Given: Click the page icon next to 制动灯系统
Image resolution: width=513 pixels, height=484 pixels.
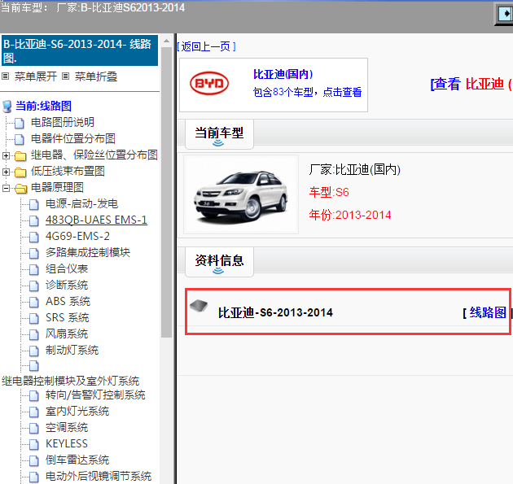Looking at the screenshot, I should pos(34,351).
